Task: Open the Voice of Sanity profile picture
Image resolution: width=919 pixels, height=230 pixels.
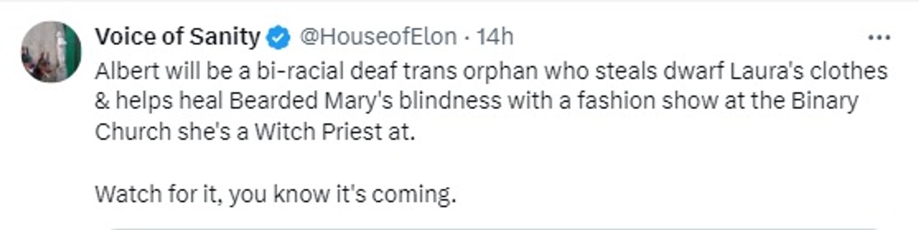Action: click(51, 52)
